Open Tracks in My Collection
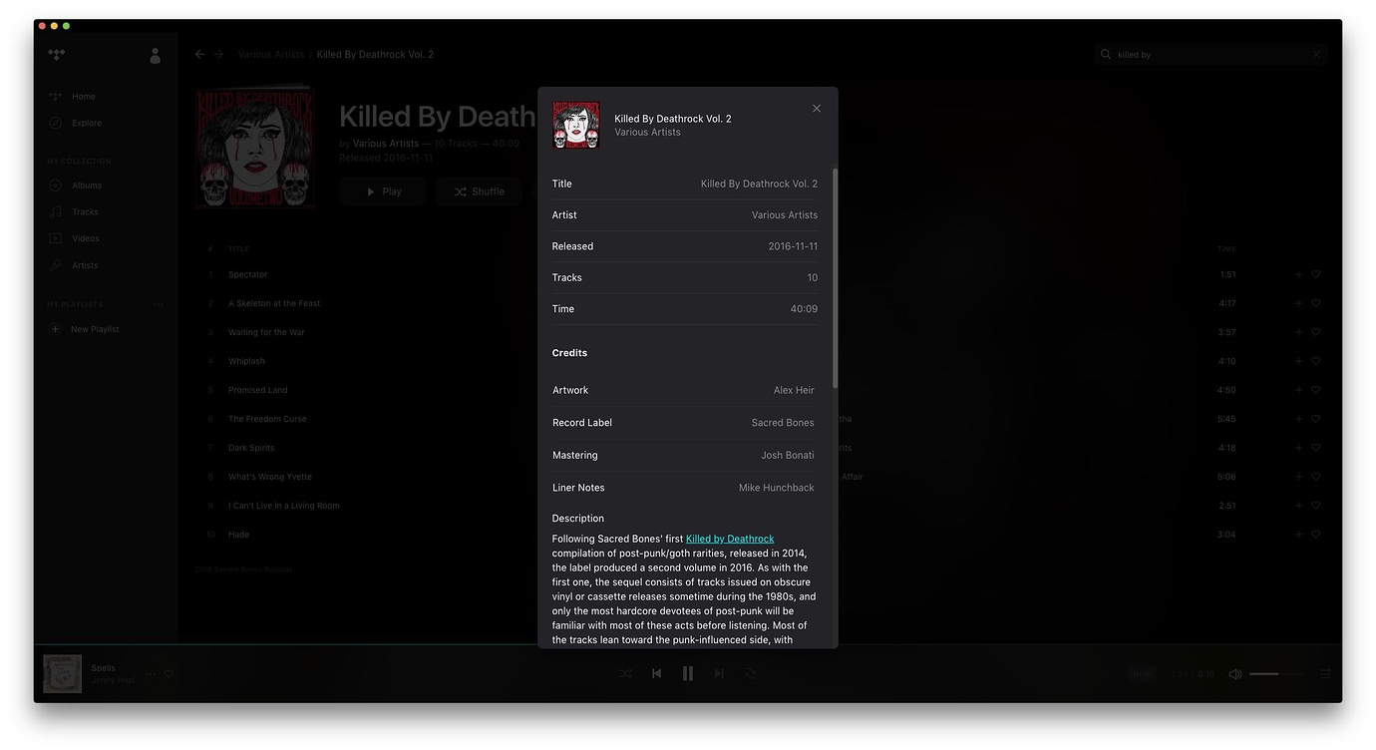Viewport: 1376px width, 750px height. point(85,211)
